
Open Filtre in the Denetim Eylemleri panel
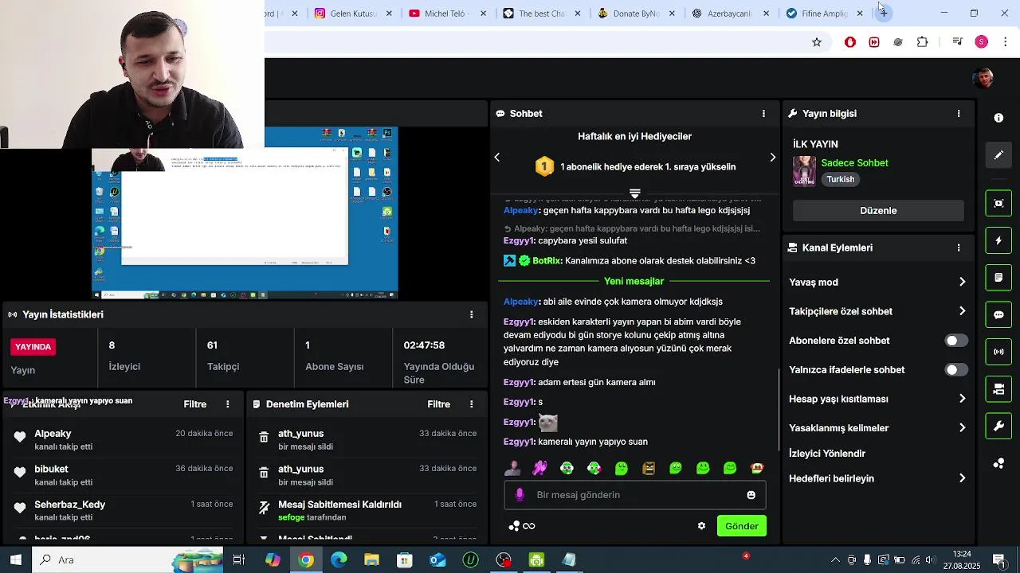pos(438,404)
